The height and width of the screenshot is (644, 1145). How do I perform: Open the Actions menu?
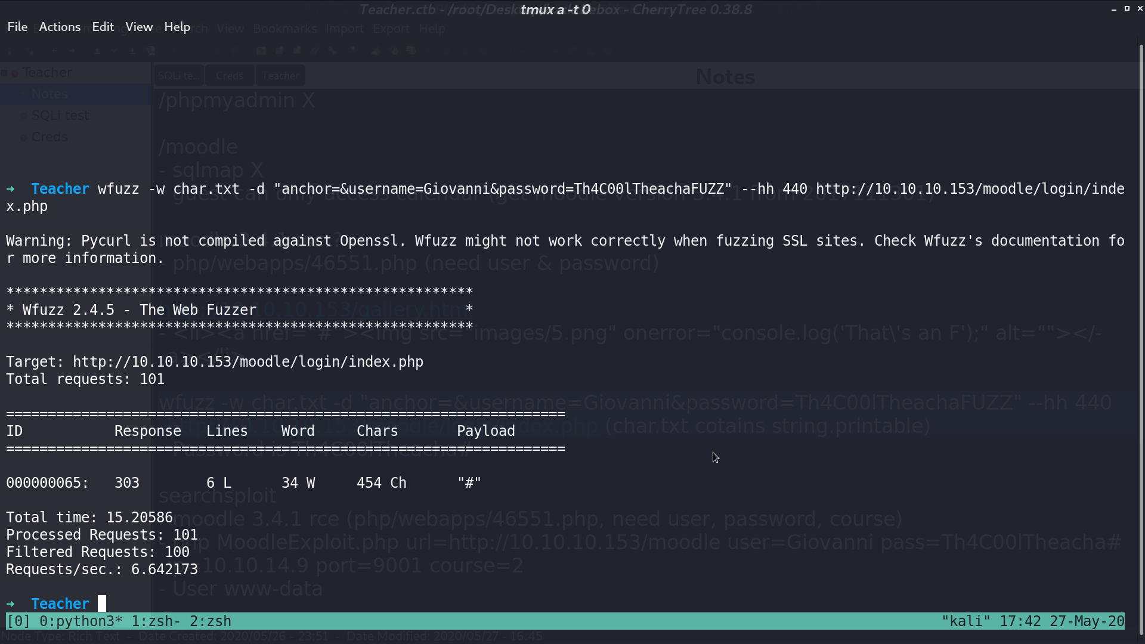tap(60, 27)
